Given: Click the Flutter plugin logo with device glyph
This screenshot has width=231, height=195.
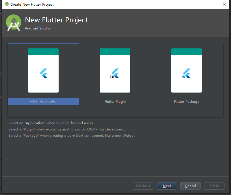Looking at the screenshot, I should (114, 73).
